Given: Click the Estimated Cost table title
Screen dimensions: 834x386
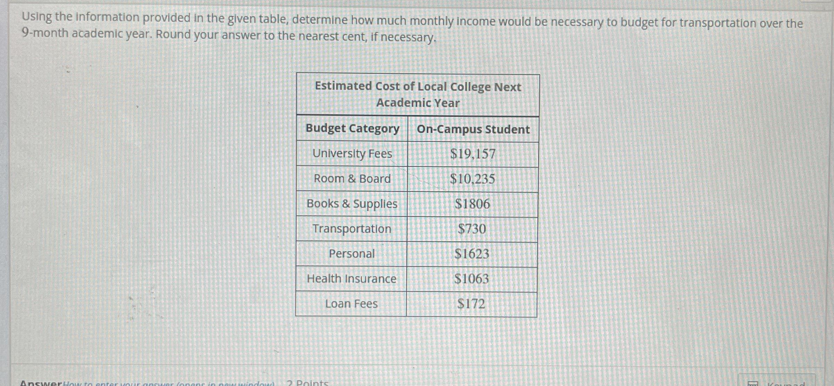Looking at the screenshot, I should click(417, 94).
